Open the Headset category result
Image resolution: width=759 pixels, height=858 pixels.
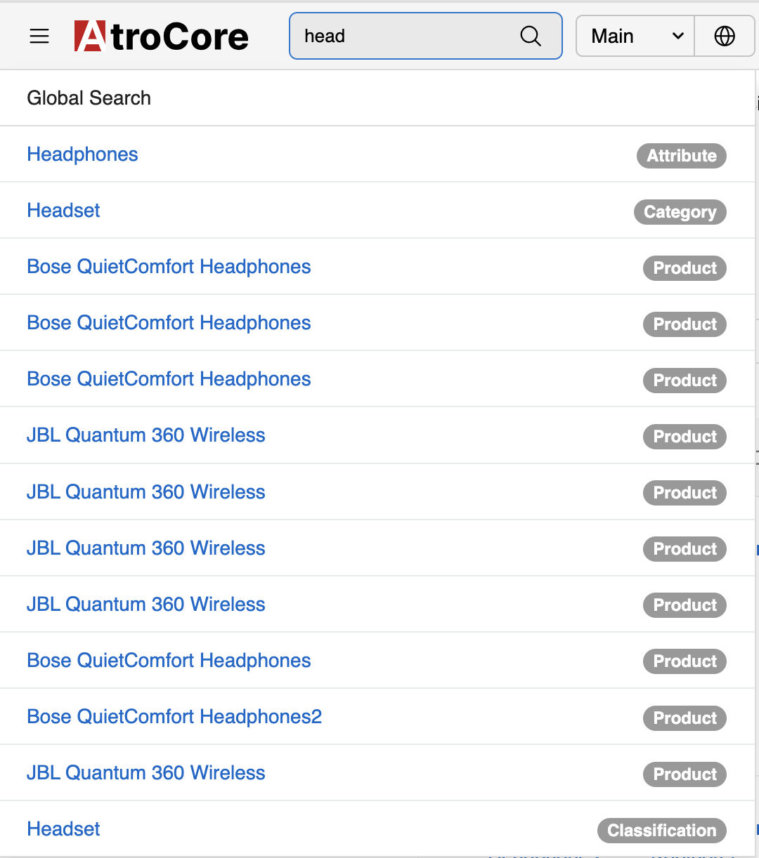(x=63, y=211)
